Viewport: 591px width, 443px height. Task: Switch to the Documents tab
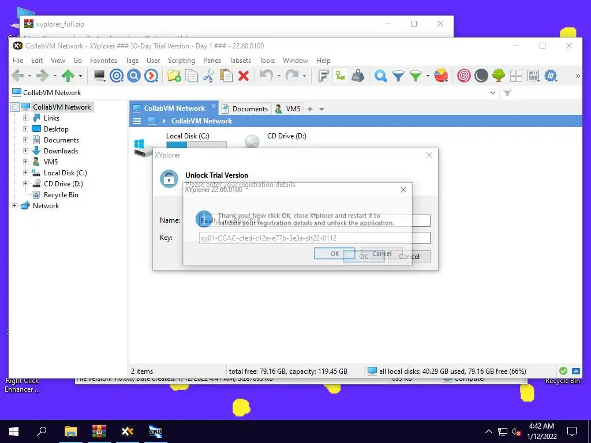245,109
